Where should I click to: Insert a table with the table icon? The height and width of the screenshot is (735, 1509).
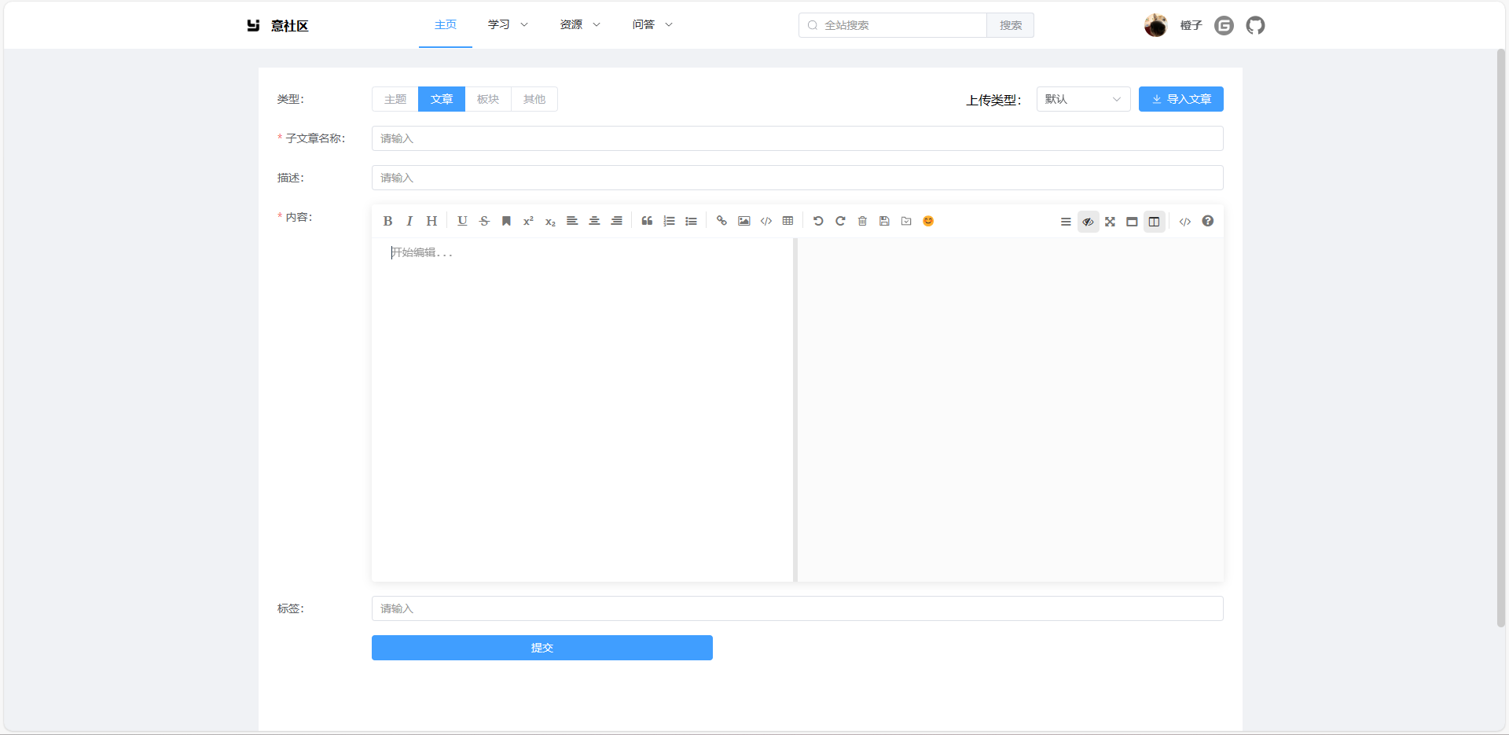(788, 221)
